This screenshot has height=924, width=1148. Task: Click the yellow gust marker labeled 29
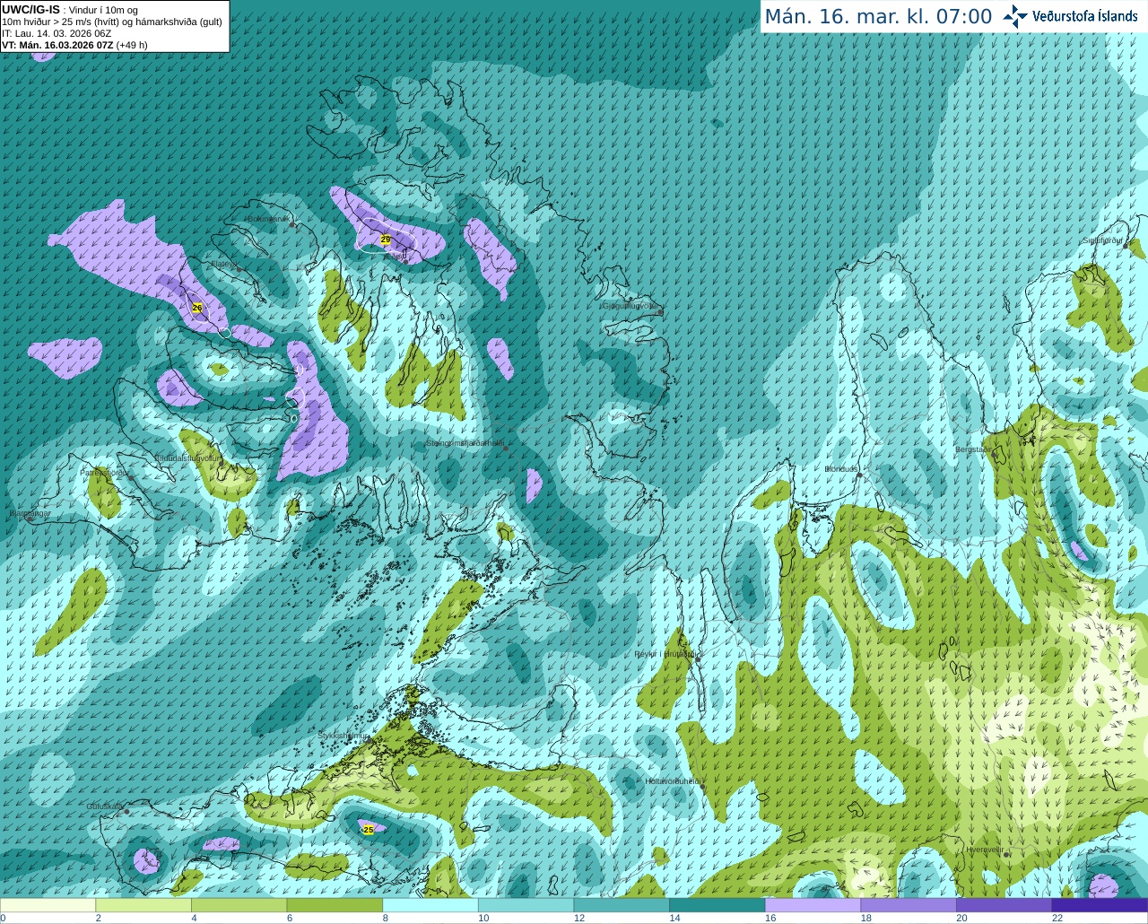[x=386, y=240]
